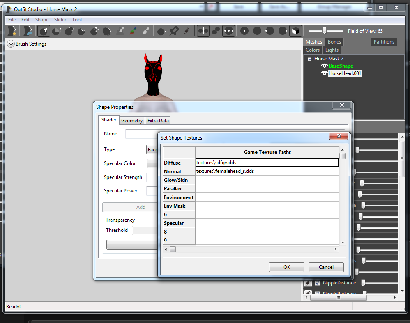Toggle Global Brush Collision icon
Image resolution: width=410 pixels, height=323 pixels.
[229, 31]
